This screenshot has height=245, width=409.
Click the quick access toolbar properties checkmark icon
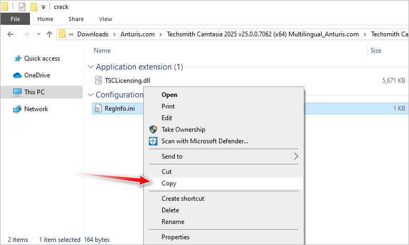click(x=22, y=7)
